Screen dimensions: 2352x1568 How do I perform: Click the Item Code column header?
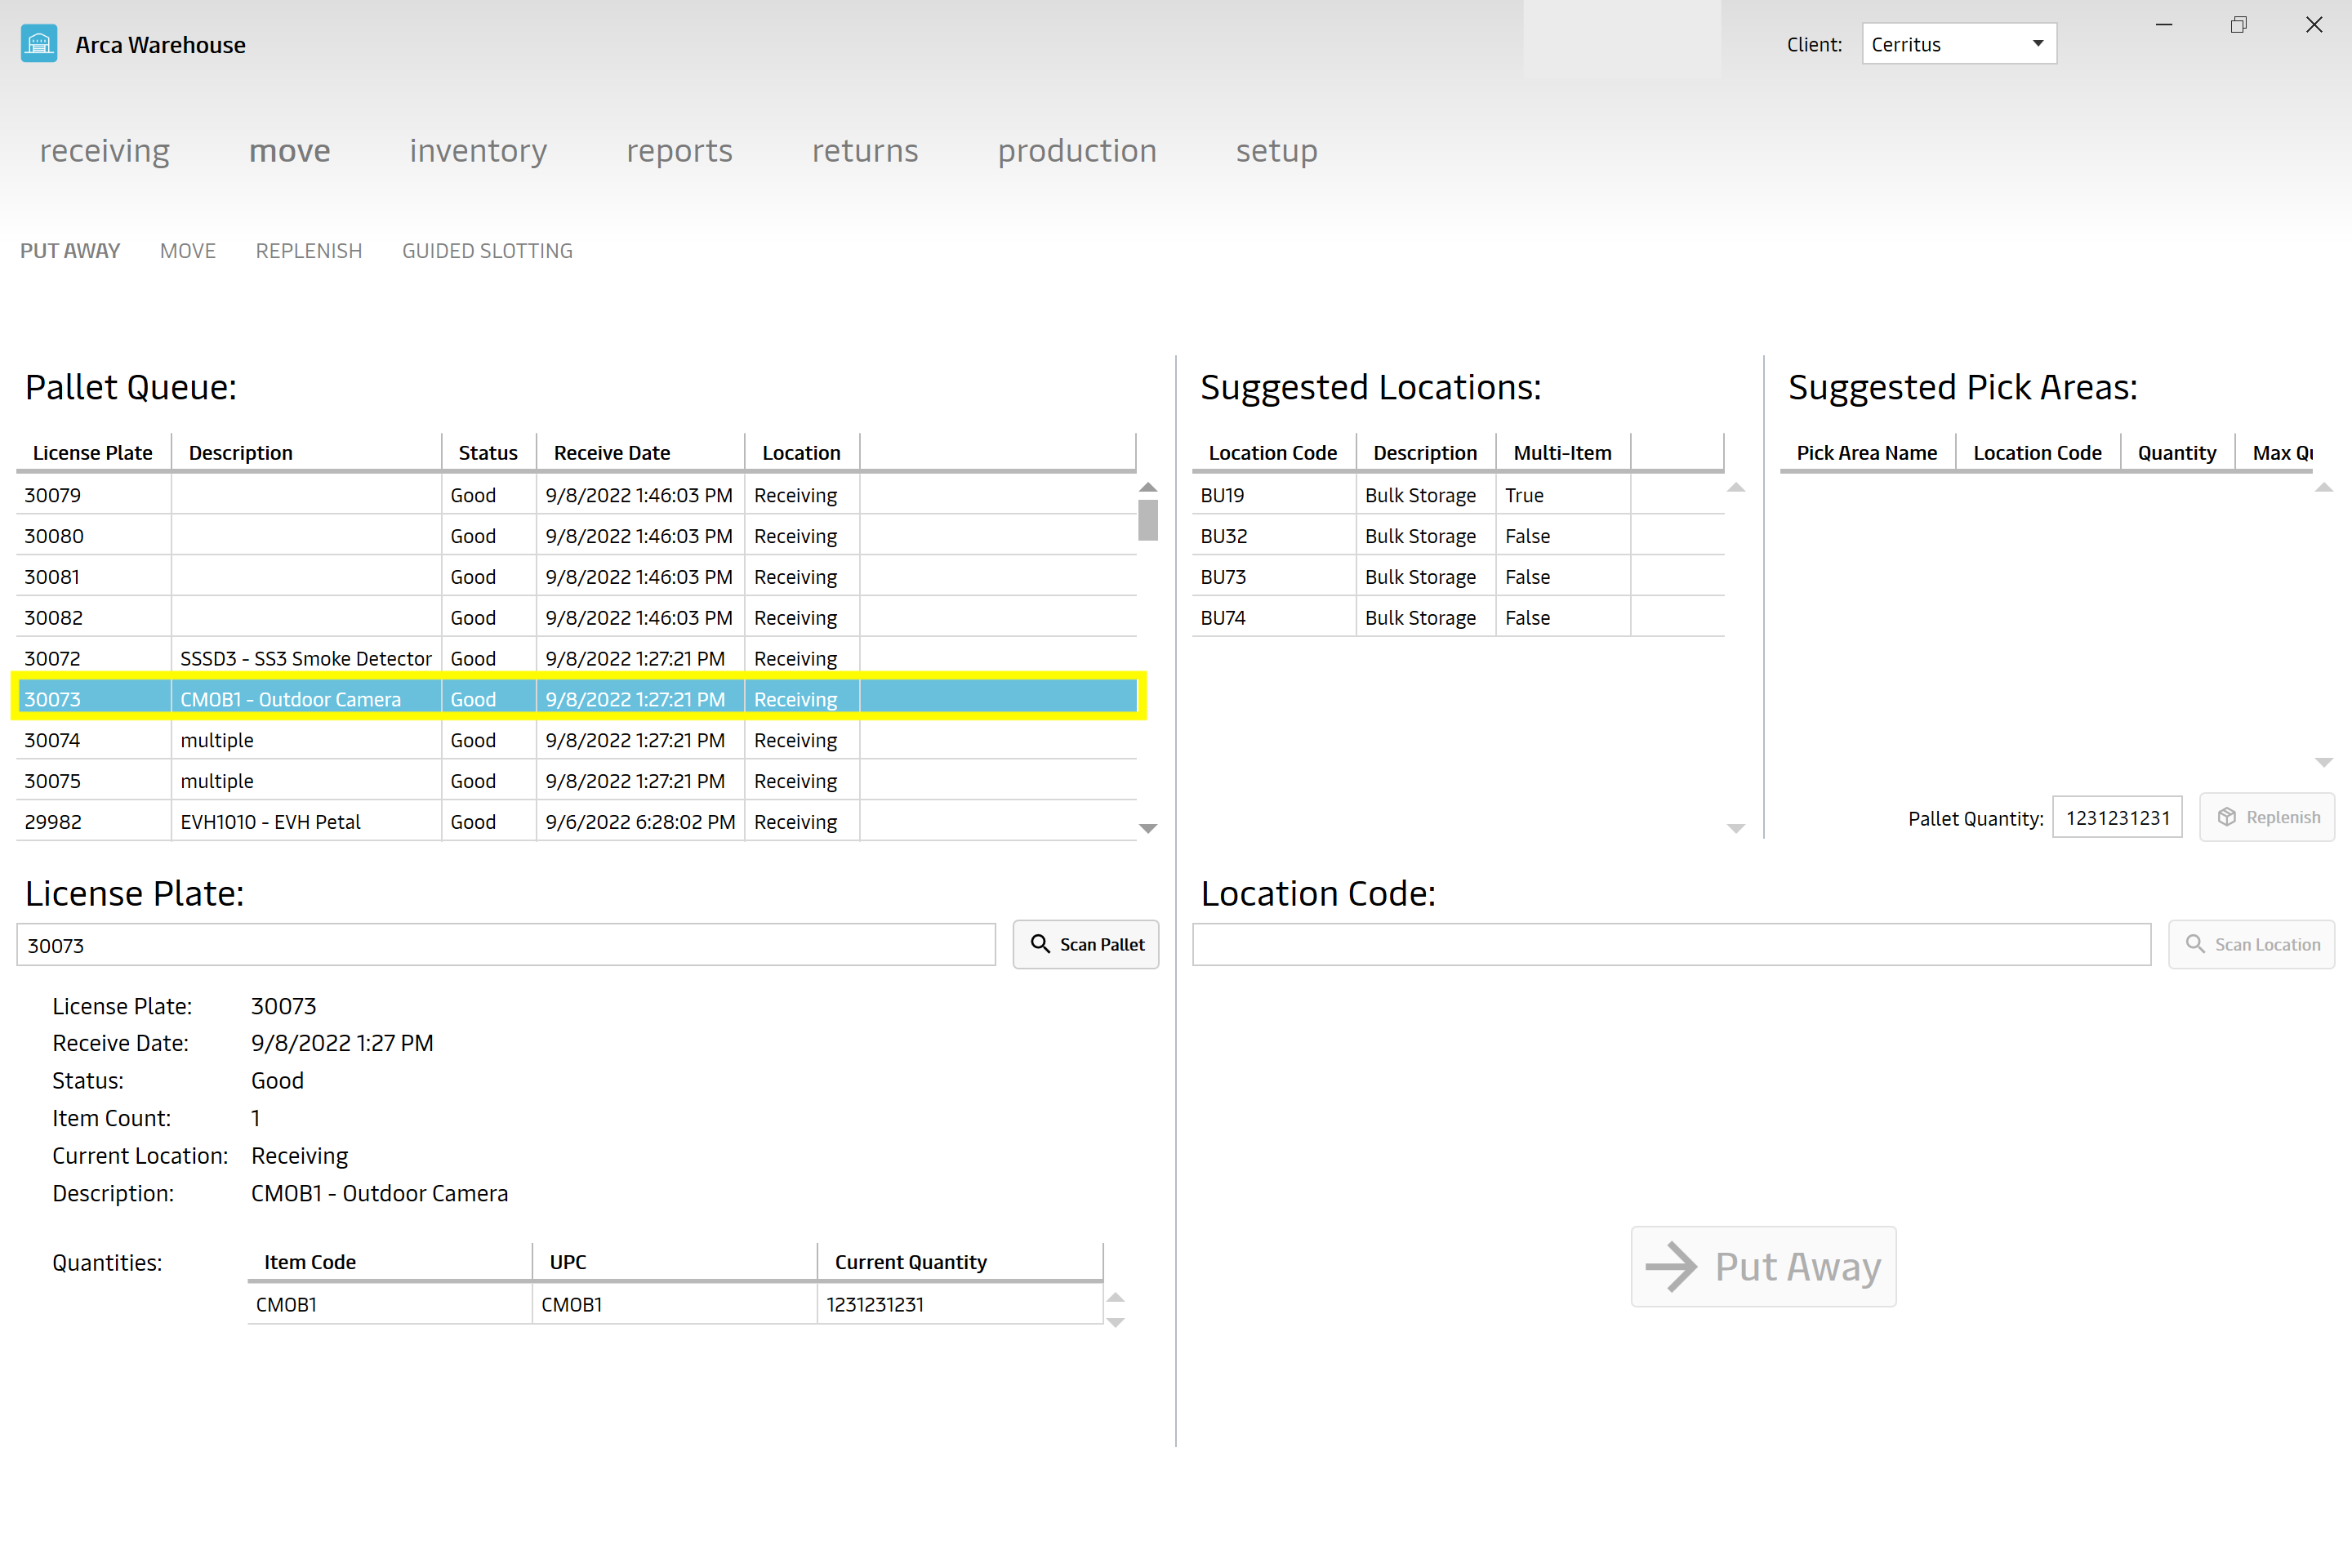(389, 1262)
